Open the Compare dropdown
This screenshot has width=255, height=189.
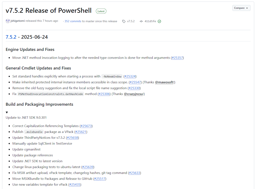coord(241,8)
